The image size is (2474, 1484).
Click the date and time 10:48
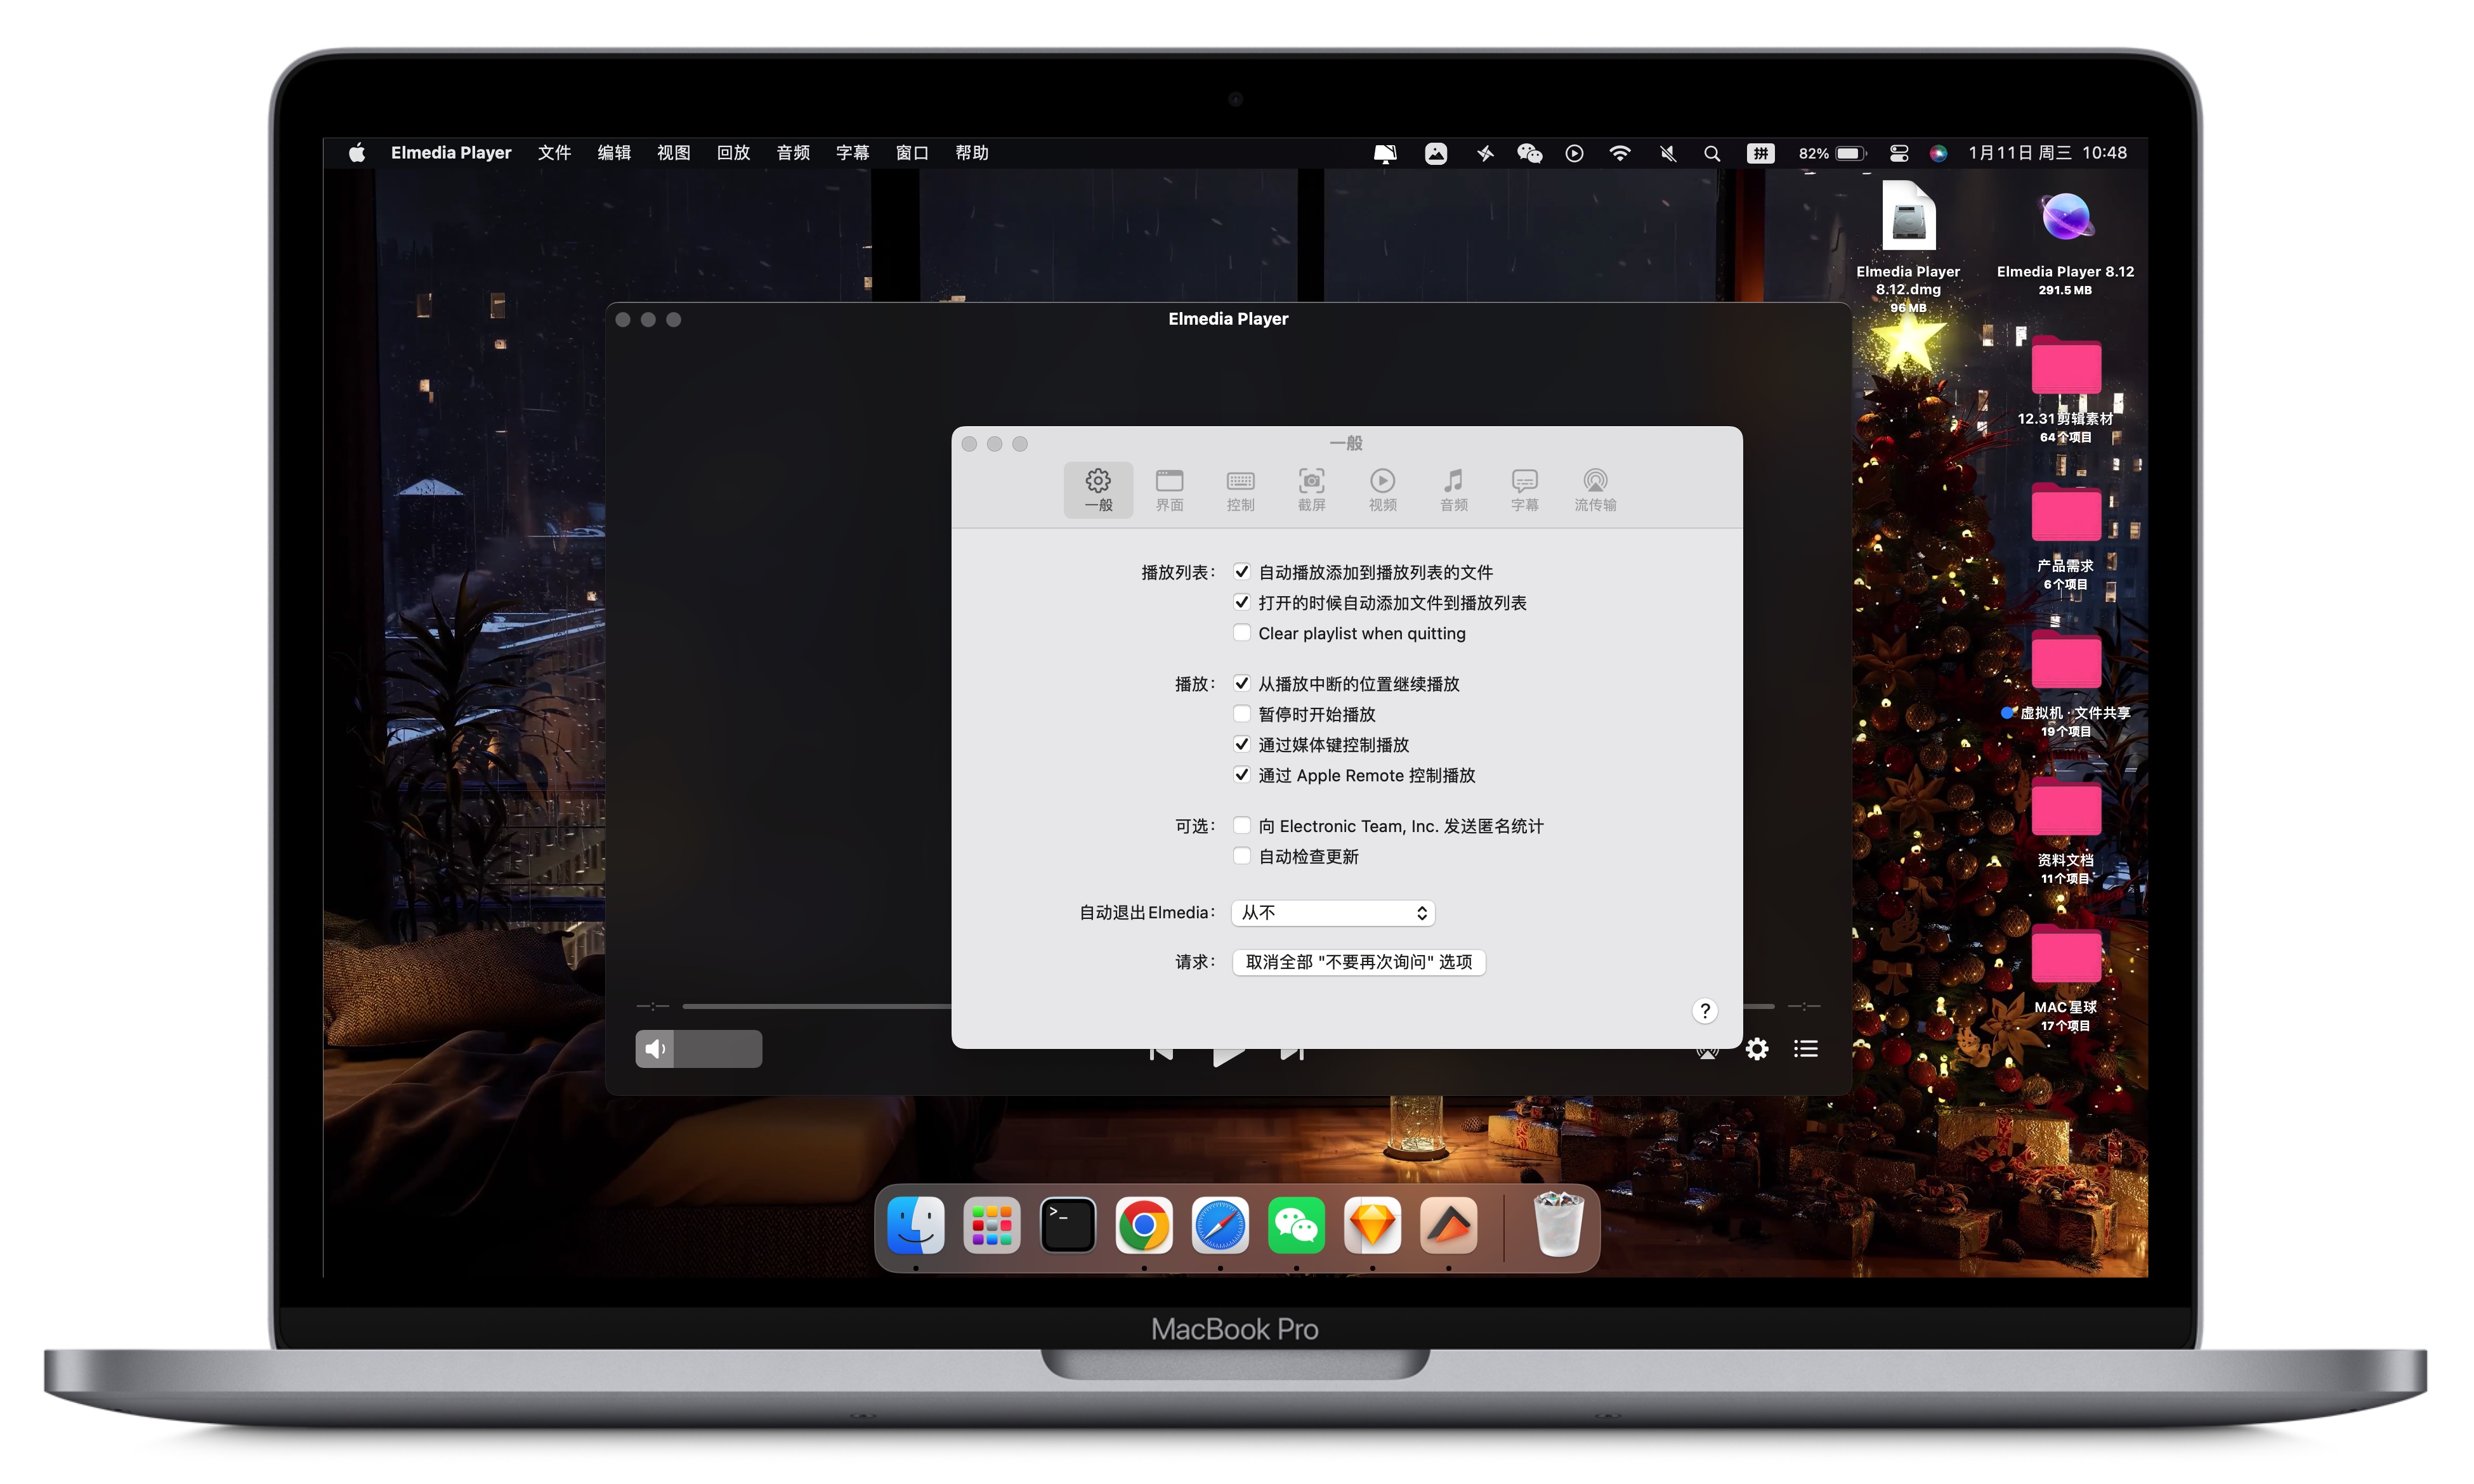pos(2047,153)
